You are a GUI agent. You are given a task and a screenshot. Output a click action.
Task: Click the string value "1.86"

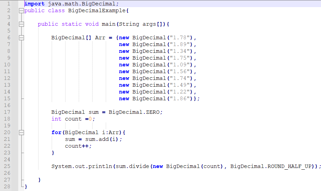point(180,99)
